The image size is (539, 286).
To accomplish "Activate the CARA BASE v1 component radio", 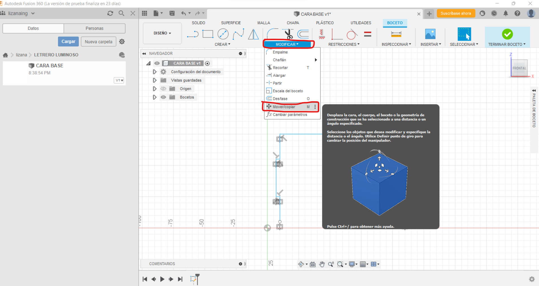I will (x=207, y=63).
